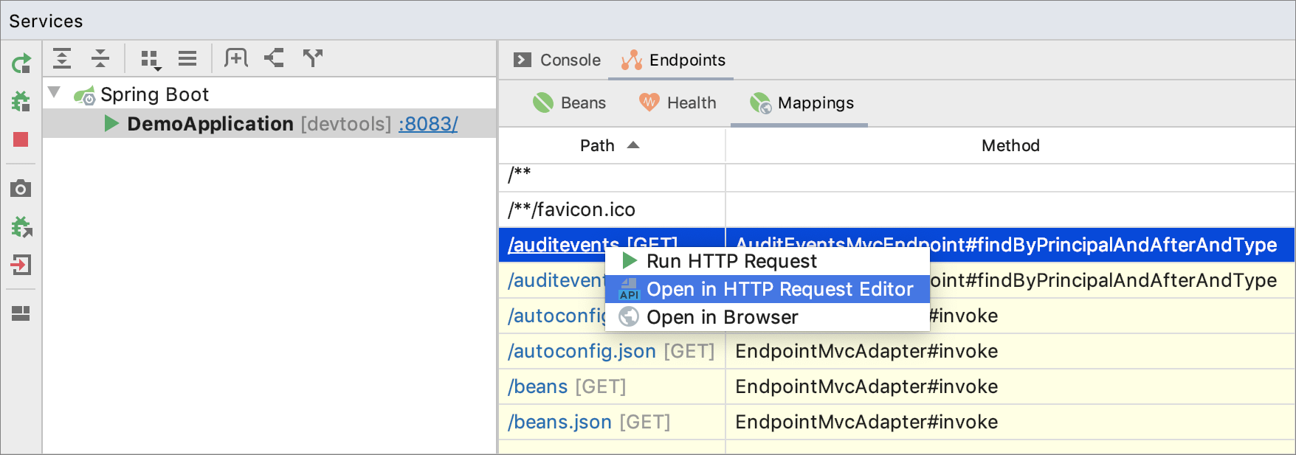Click EndpointMvcAdapter#invoke in /autoconfig.json row
Screen dimensions: 1296x455
pyautogui.click(x=866, y=351)
